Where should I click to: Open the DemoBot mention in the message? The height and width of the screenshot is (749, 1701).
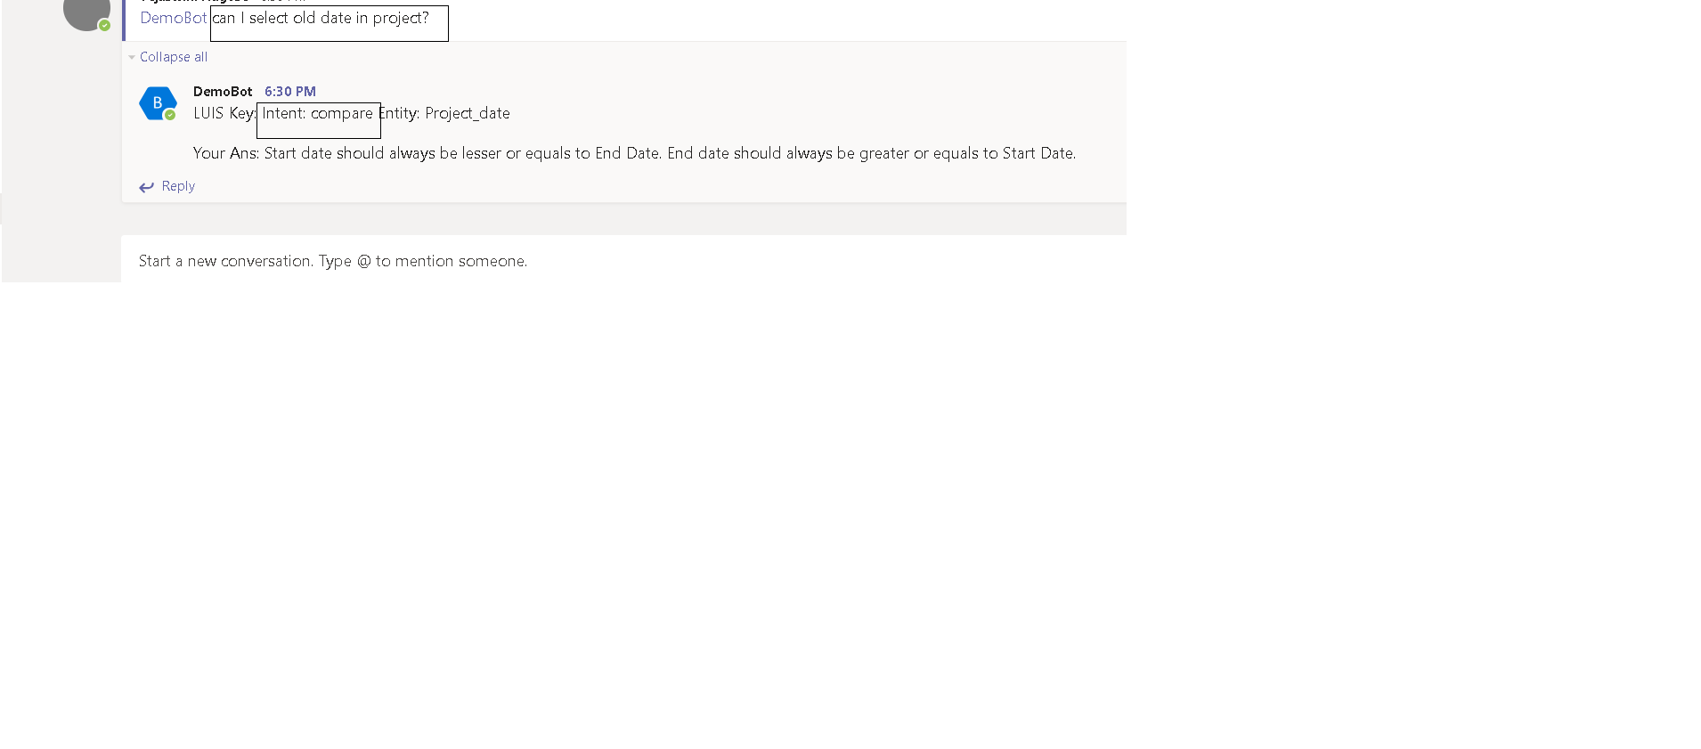point(174,18)
